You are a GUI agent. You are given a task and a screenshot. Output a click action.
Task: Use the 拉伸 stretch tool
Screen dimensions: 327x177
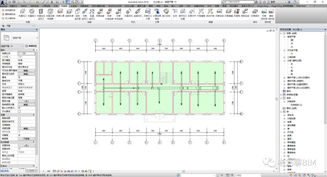point(175,13)
